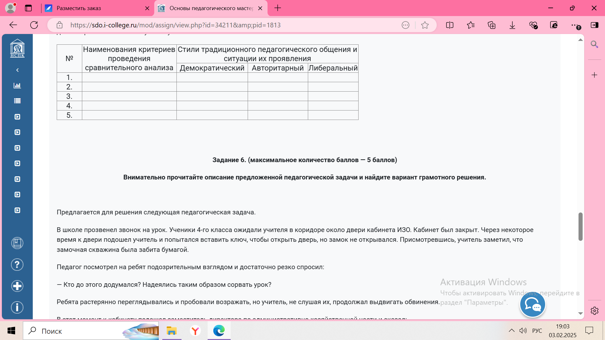Click the НСПК college logo in sidebar

click(17, 48)
